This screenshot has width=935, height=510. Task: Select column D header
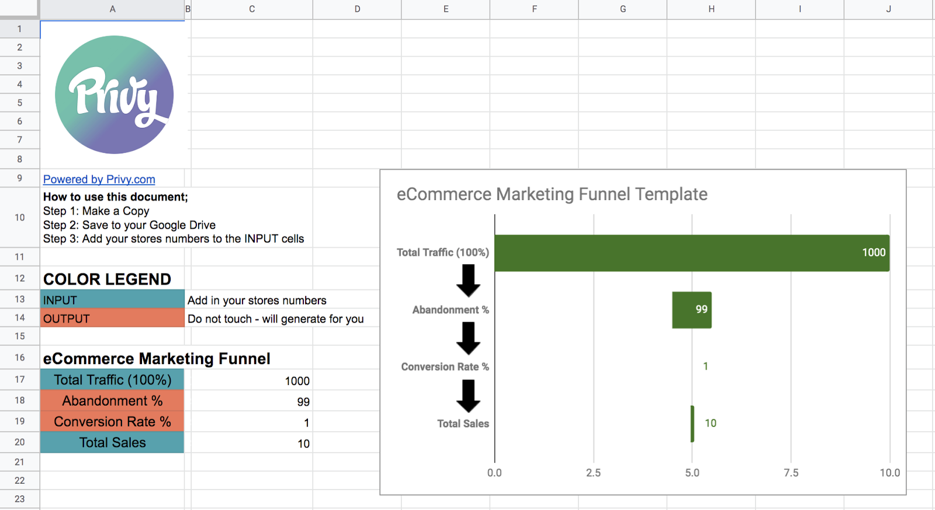[x=357, y=9]
